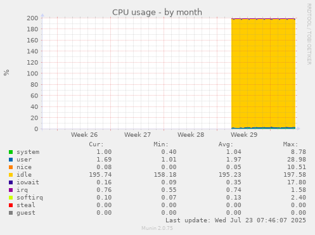Click the CPU usage - by month title
The image size is (315, 235).
point(157,12)
